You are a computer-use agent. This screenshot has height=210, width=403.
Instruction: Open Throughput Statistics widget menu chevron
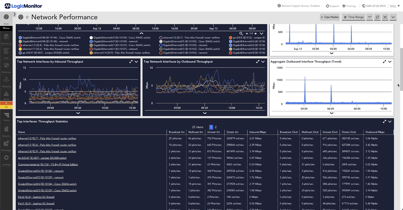click(x=390, y=122)
